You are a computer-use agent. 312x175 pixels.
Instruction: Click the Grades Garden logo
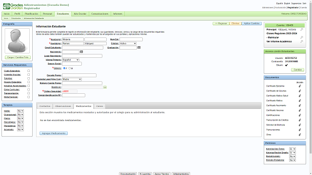13,6
